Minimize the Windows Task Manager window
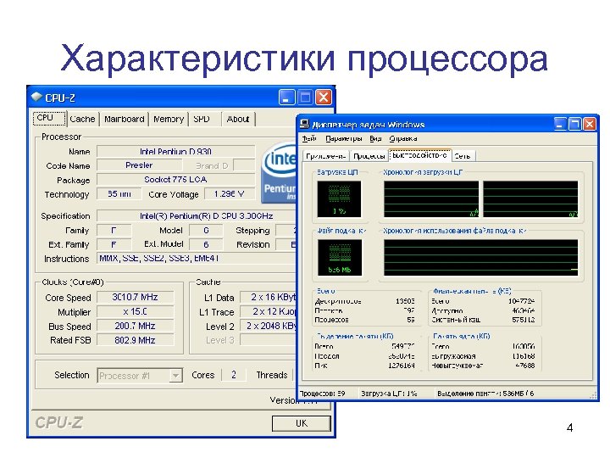Viewport: 610px width, 458px height. click(560, 125)
